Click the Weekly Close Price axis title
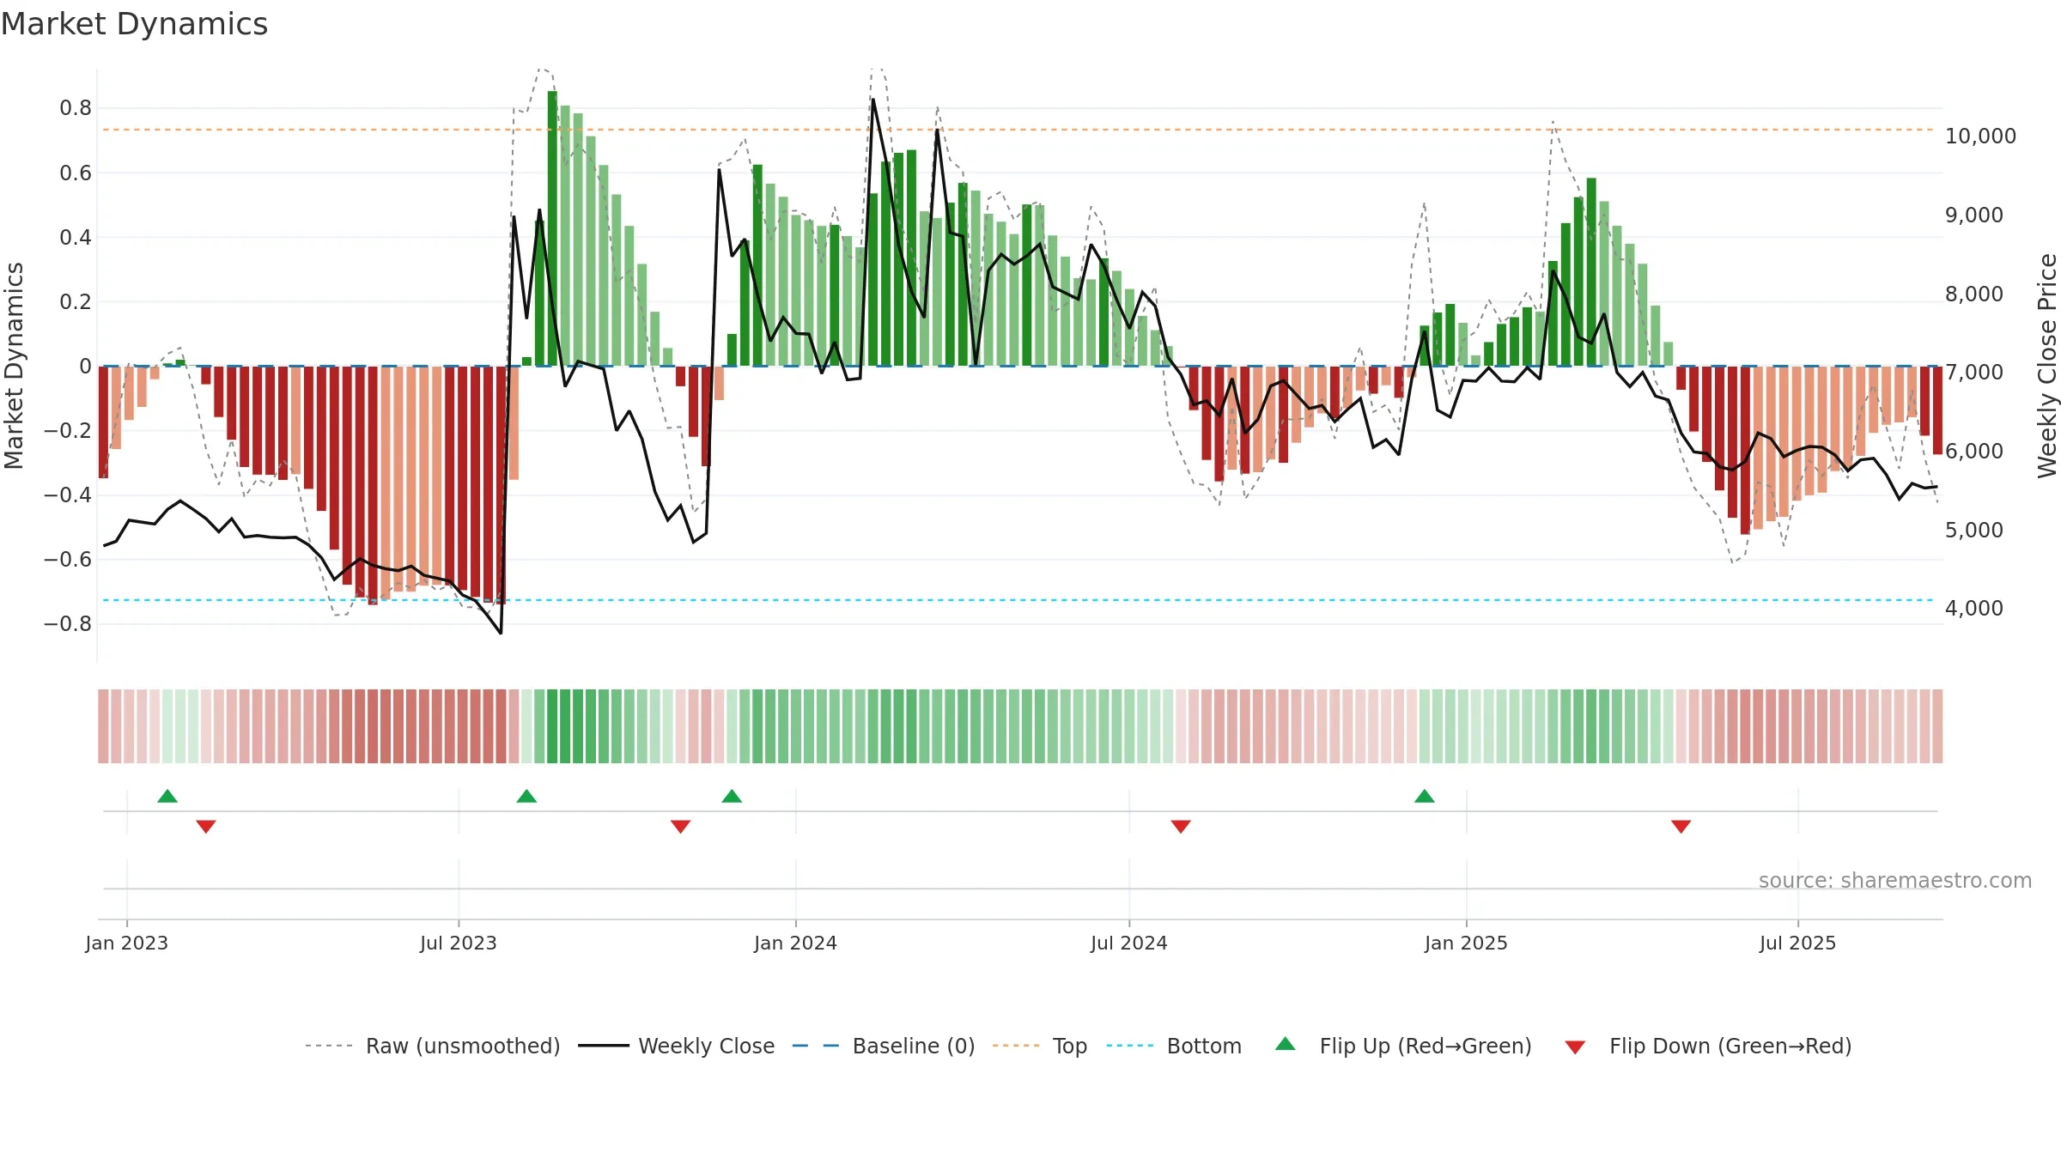The height and width of the screenshot is (1159, 2061). (x=2047, y=366)
